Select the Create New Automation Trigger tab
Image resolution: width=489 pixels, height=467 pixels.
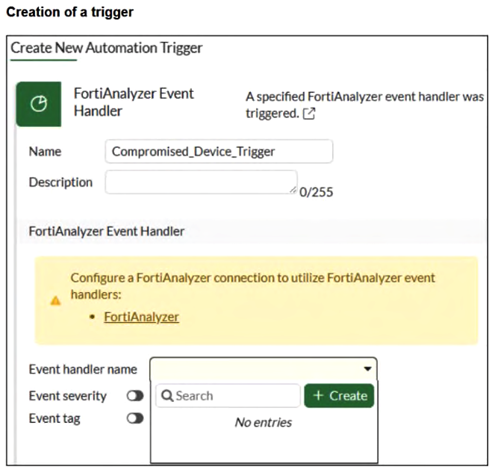106,48
